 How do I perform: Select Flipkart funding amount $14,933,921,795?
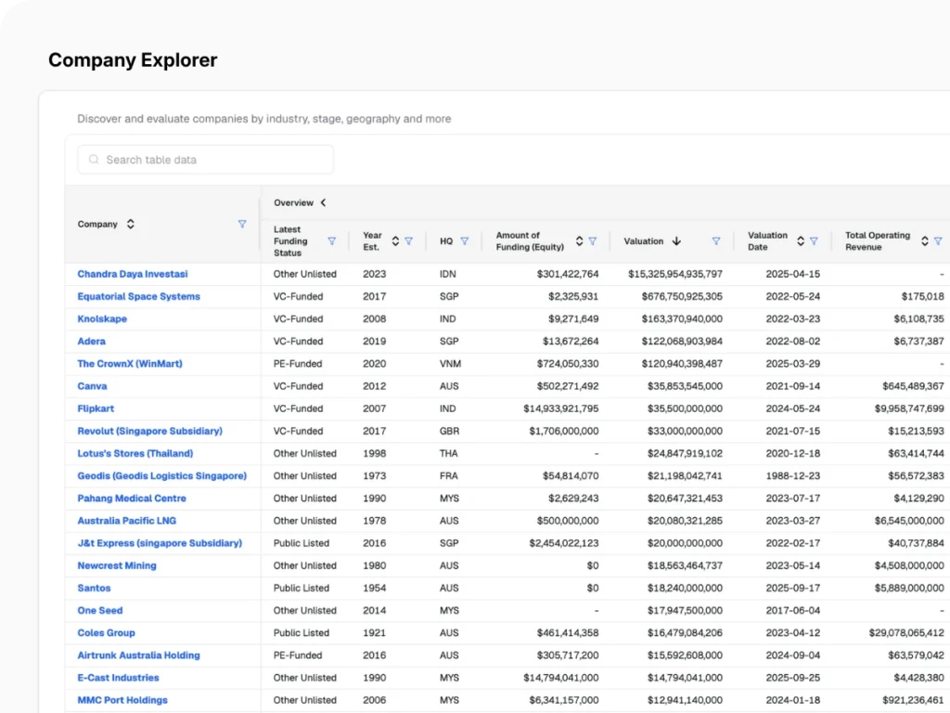pyautogui.click(x=561, y=408)
